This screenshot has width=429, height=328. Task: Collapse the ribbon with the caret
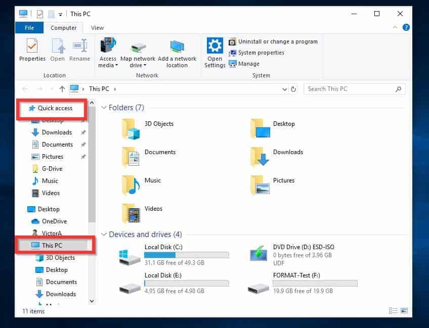click(395, 27)
